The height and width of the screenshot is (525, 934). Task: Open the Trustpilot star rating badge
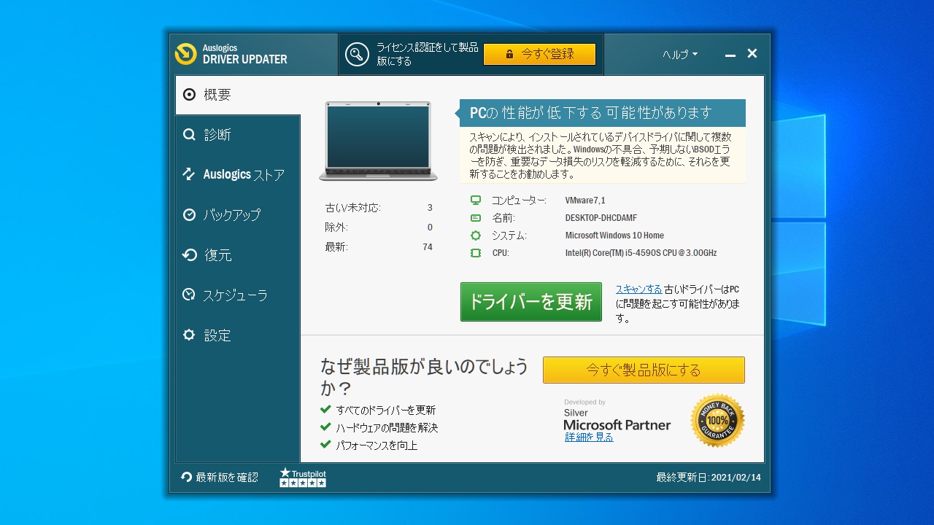click(x=303, y=478)
